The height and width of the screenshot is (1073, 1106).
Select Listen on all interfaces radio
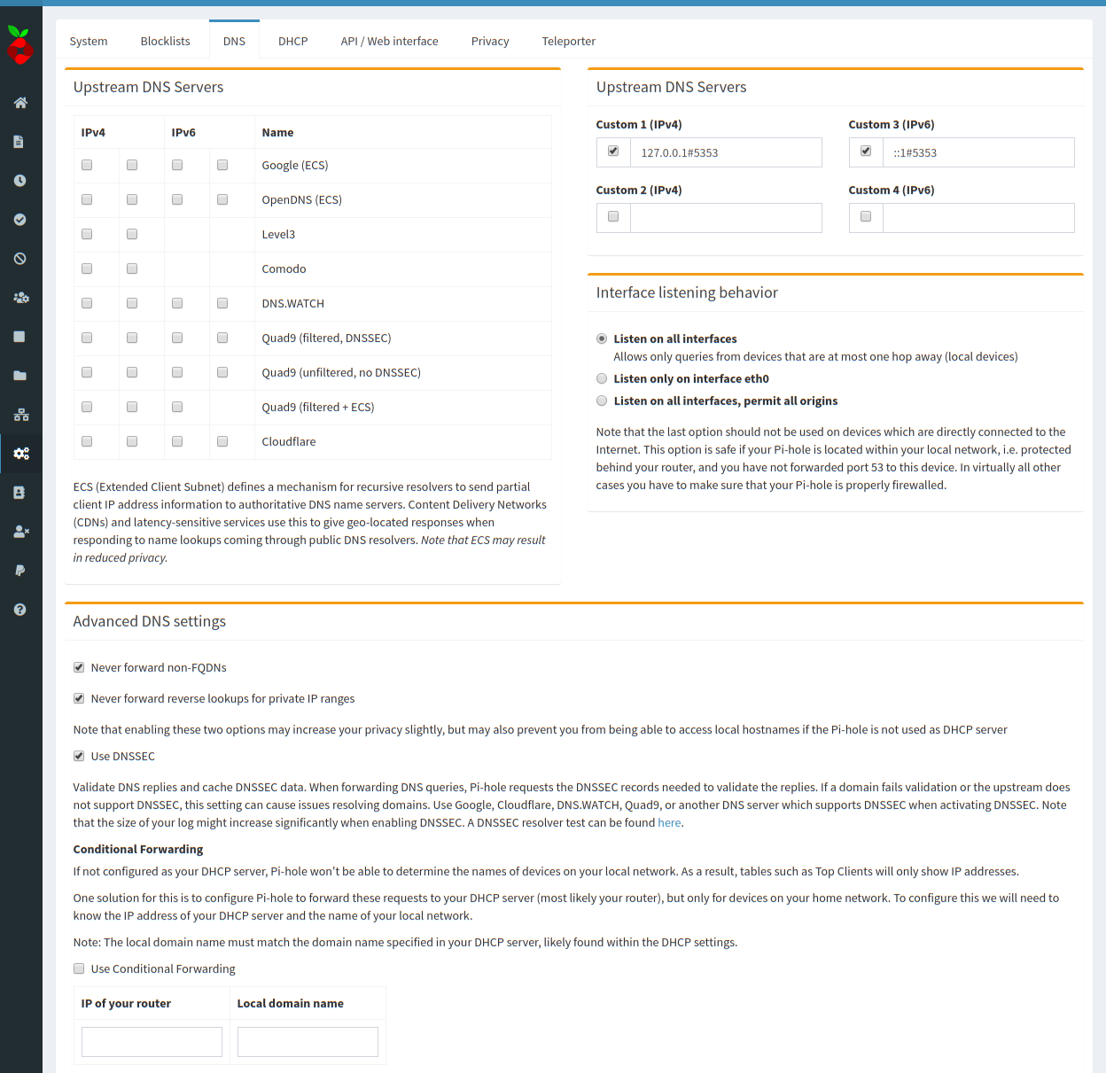coord(602,338)
